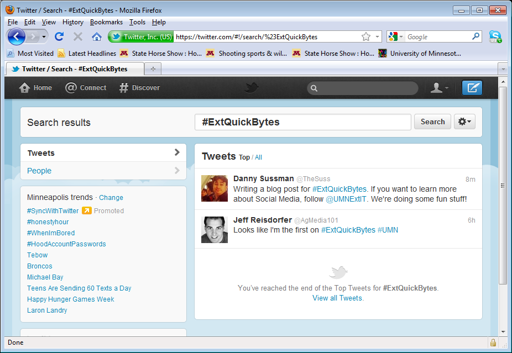Open the Edit menu

click(x=30, y=22)
